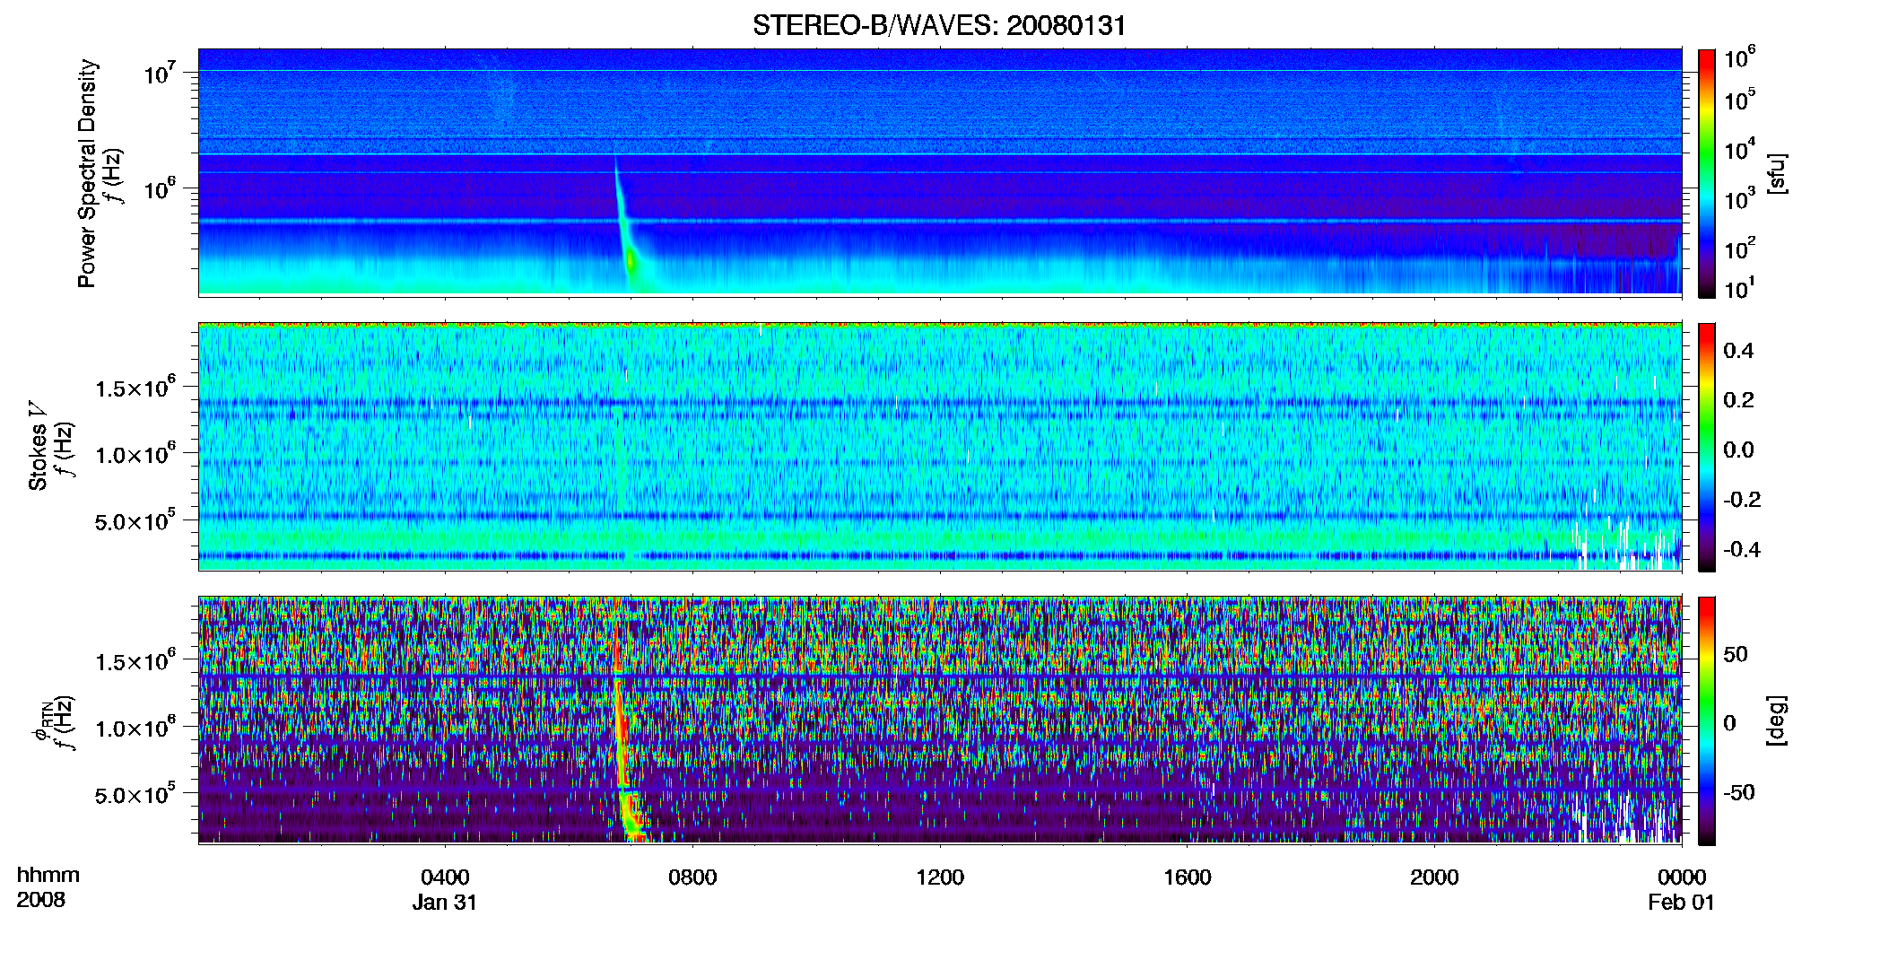Screen dimensions: 1880x969
Task: Click the plot title "STEREO-B/WAVES: 20080131"
Action: pos(939,25)
